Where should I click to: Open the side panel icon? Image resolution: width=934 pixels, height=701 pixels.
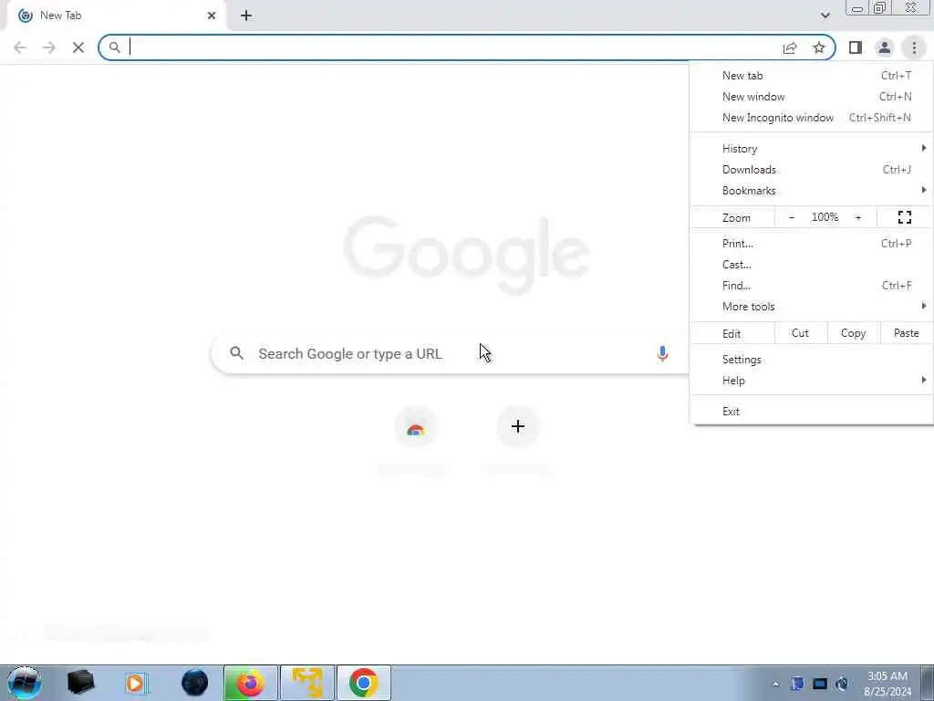click(856, 47)
